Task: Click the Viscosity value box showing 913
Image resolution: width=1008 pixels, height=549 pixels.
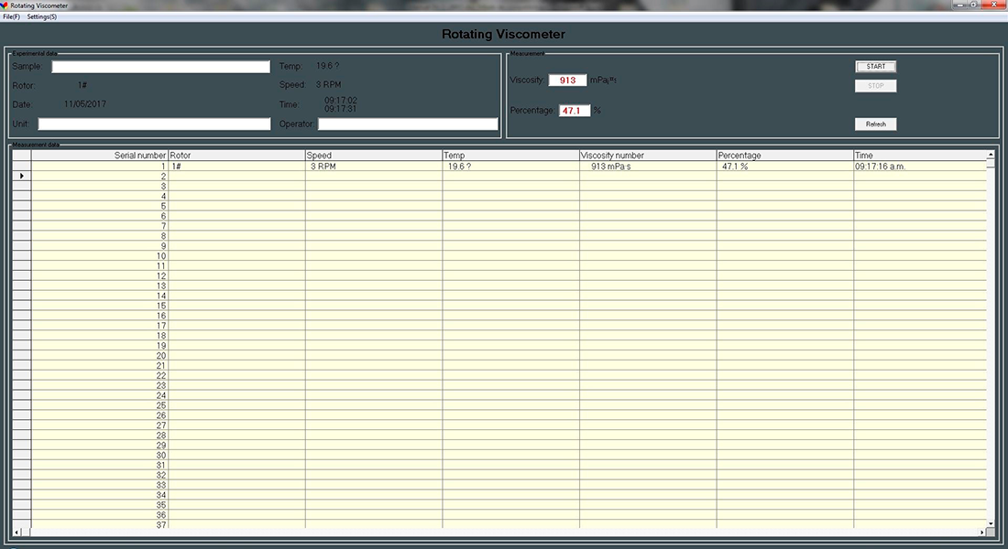Action: (x=567, y=81)
